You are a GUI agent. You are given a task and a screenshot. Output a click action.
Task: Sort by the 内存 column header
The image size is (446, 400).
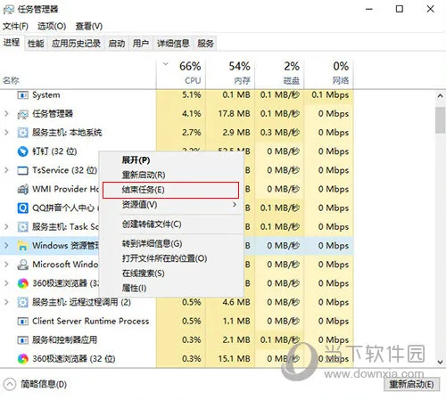coord(230,73)
